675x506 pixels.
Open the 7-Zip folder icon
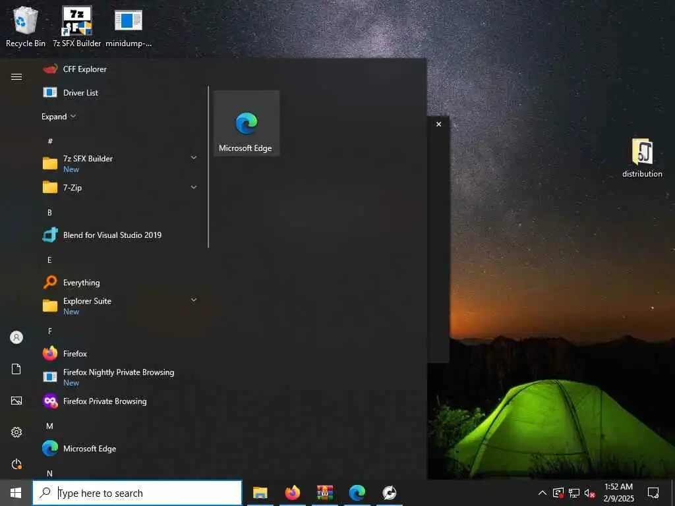pyautogui.click(x=50, y=188)
